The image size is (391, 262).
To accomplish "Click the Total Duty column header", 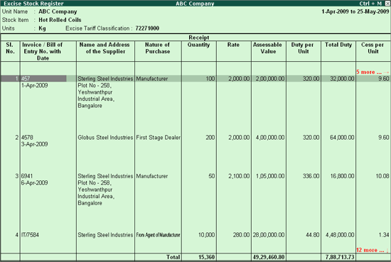I will click(x=338, y=45).
